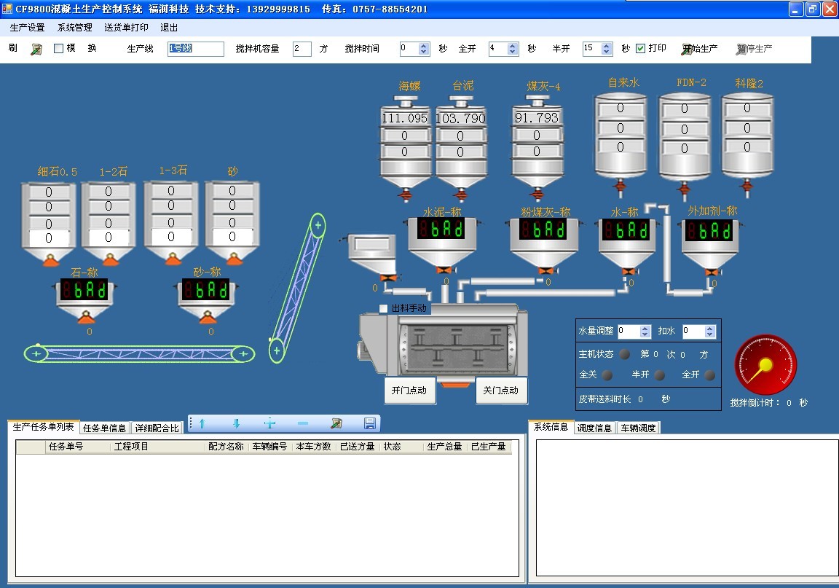The height and width of the screenshot is (588, 839).
Task: Click the 退出 menu item
Action: (x=169, y=27)
